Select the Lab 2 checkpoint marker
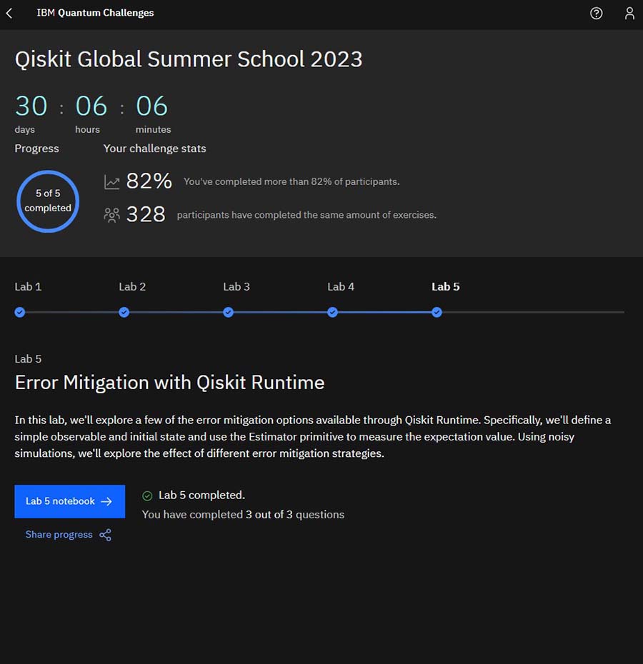 pyautogui.click(x=124, y=313)
